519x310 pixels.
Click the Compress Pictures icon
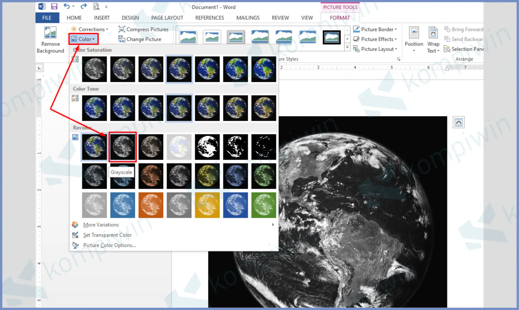[x=122, y=29]
